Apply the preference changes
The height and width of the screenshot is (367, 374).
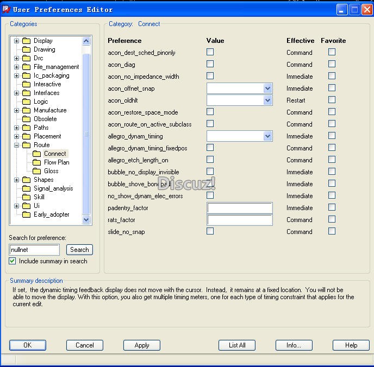point(142,345)
